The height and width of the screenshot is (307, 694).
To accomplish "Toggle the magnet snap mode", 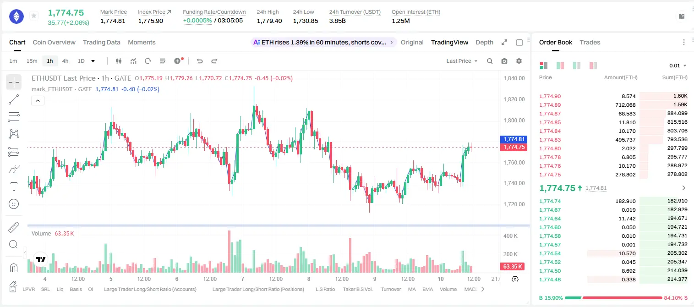I will pyautogui.click(x=14, y=268).
